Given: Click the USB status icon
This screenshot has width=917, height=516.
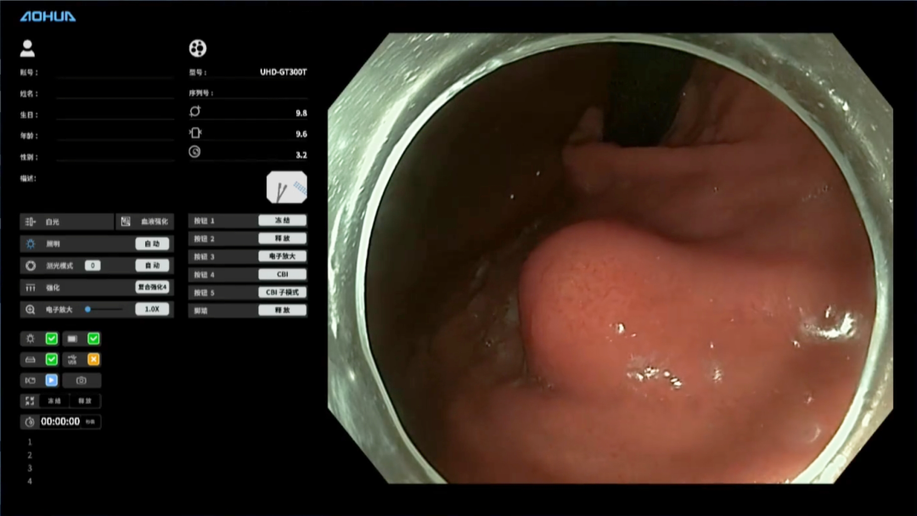Looking at the screenshot, I should click(x=72, y=359).
